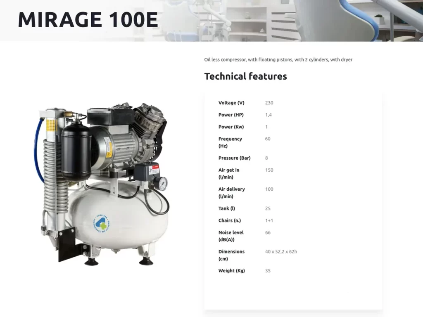Click the Power (HP) label
This screenshot has height=317, width=423.
(231, 115)
